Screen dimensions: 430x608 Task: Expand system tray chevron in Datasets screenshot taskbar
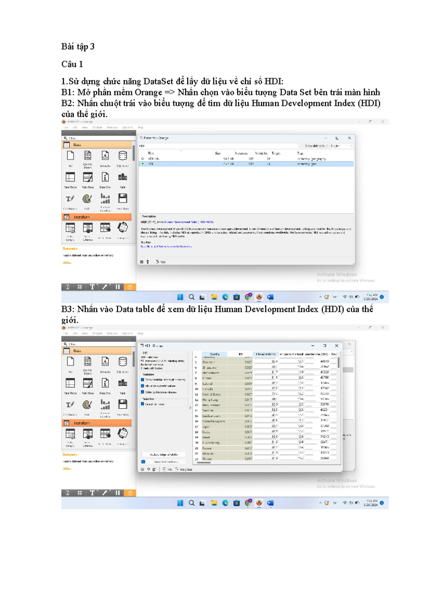pyautogui.click(x=320, y=297)
